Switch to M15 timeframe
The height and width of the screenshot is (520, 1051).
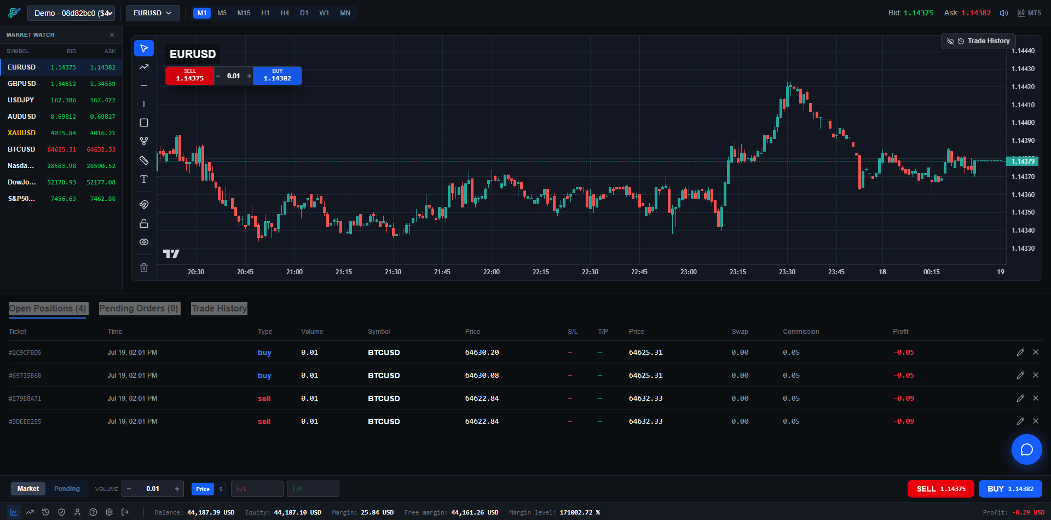coord(244,13)
